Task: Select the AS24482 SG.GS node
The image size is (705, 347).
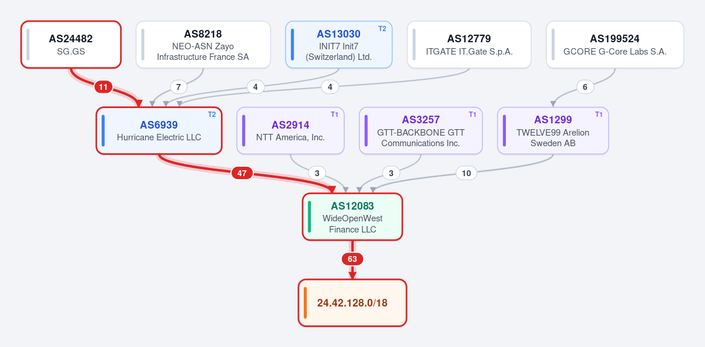Action: pyautogui.click(x=71, y=45)
